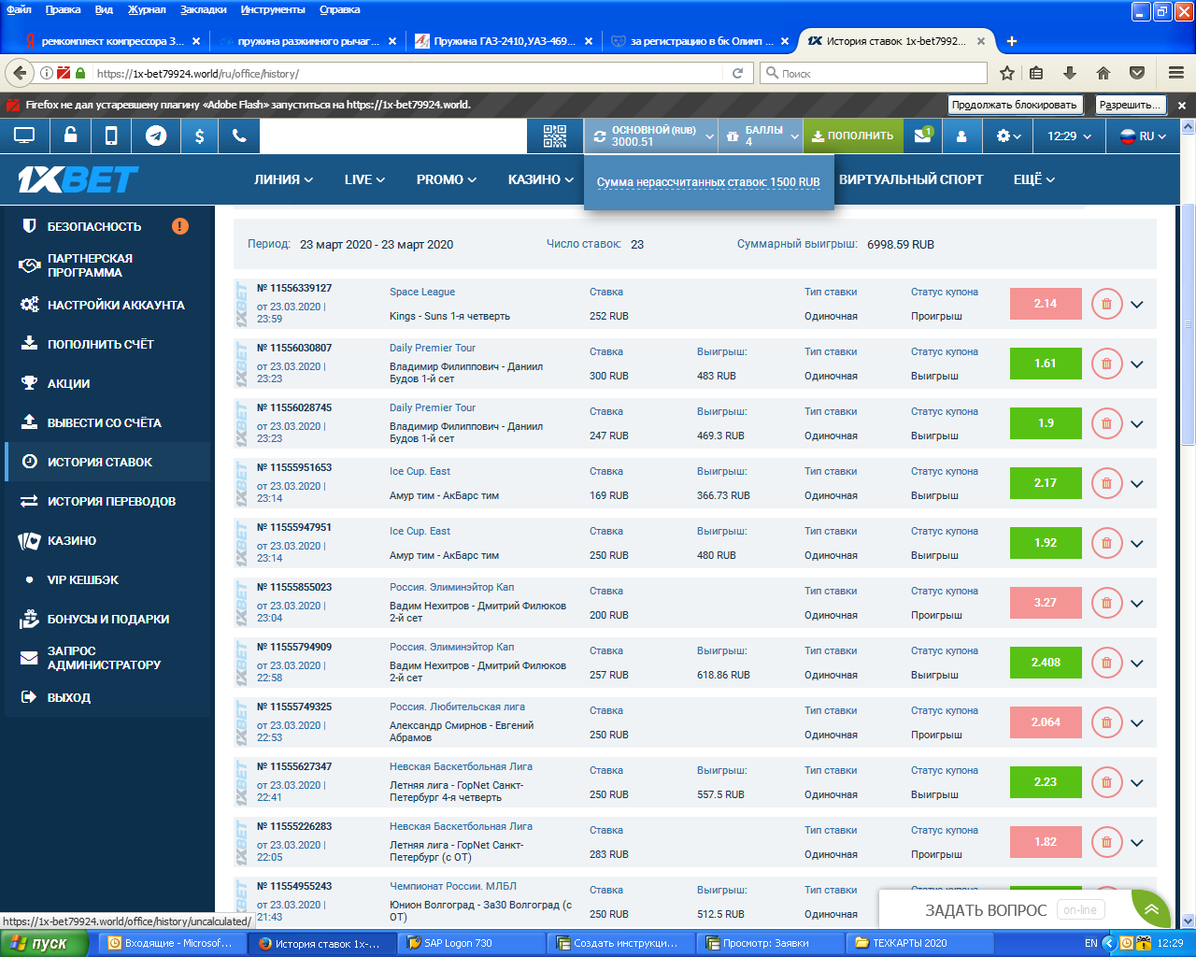Click Сумма нерассчитанных ставок: 1500 RUB link
This screenshot has height=957, width=1196.
tap(708, 182)
